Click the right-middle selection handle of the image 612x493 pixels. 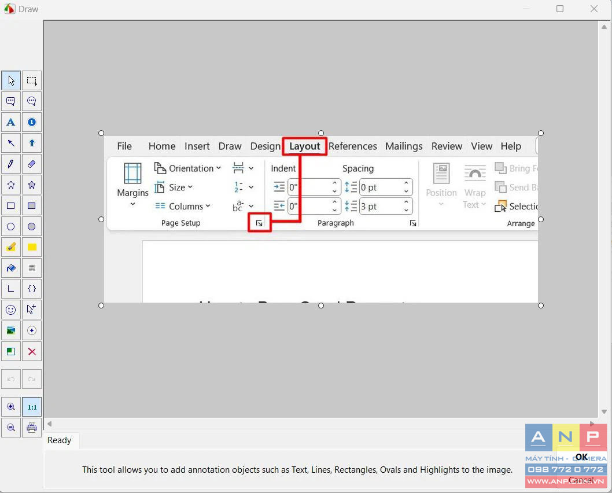[x=541, y=219]
